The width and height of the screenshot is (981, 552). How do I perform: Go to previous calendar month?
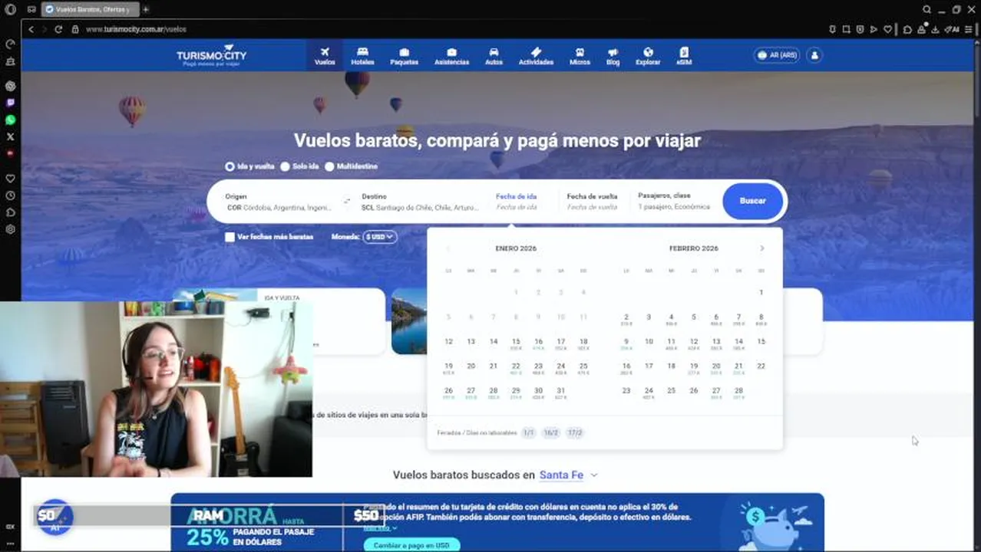[448, 248]
